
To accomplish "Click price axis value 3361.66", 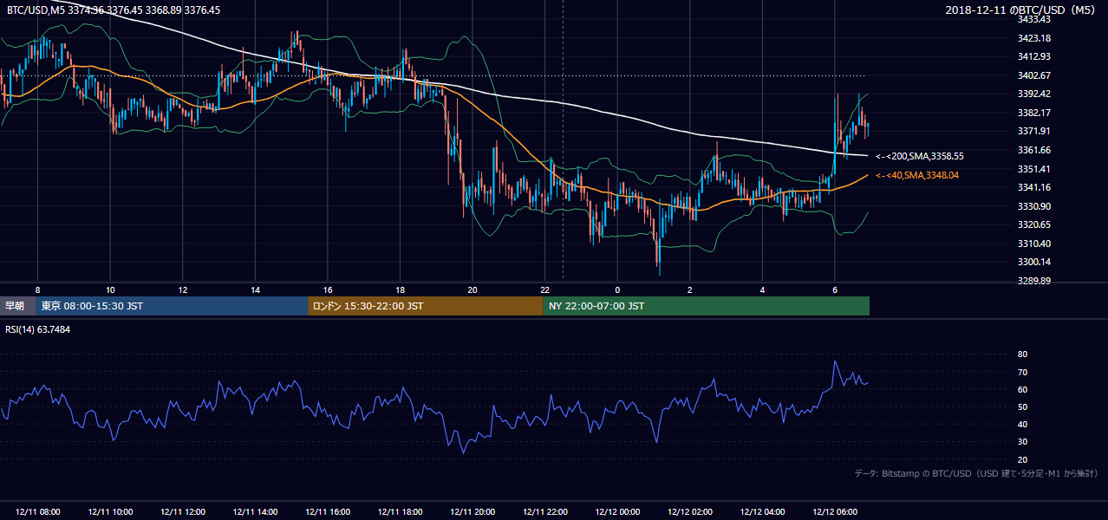I will pyautogui.click(x=1034, y=150).
